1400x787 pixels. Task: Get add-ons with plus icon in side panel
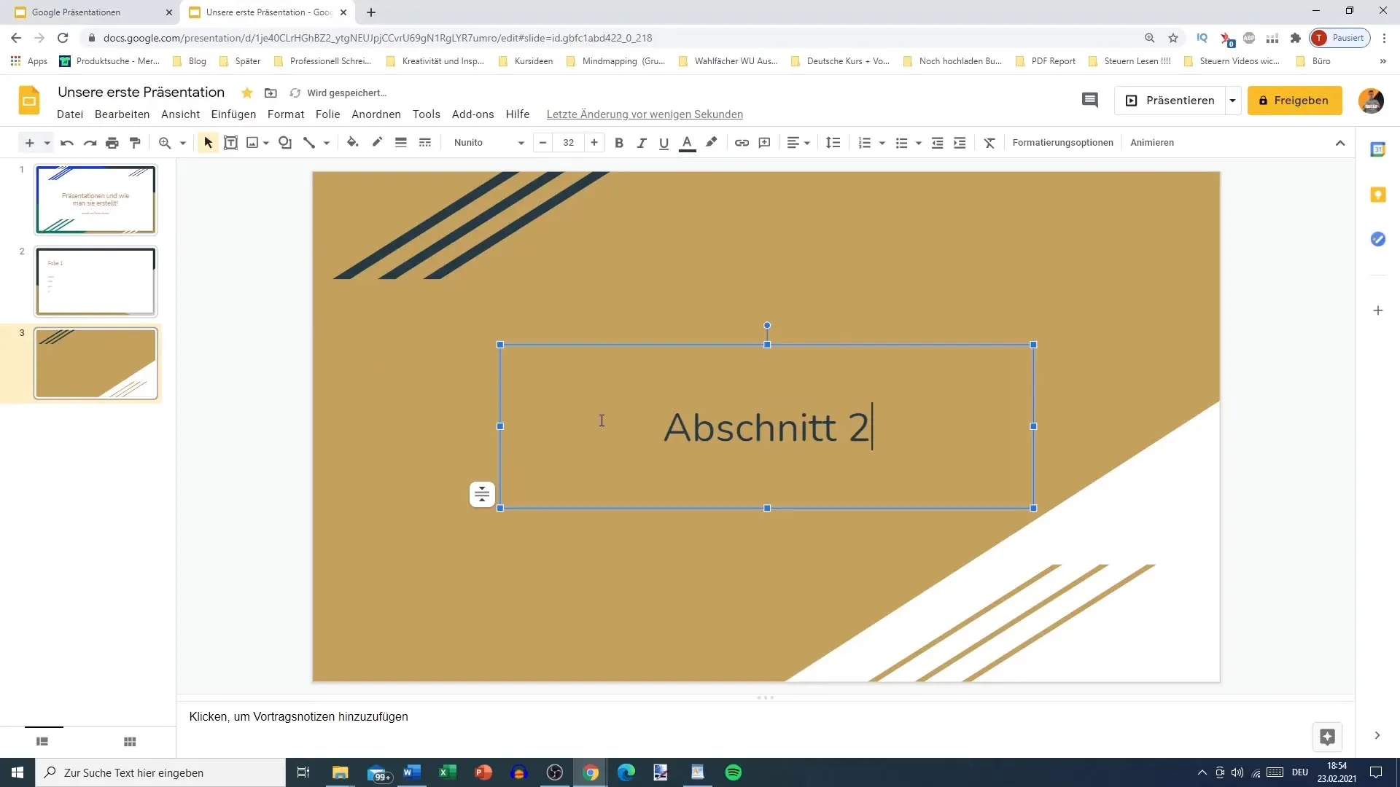1377,310
